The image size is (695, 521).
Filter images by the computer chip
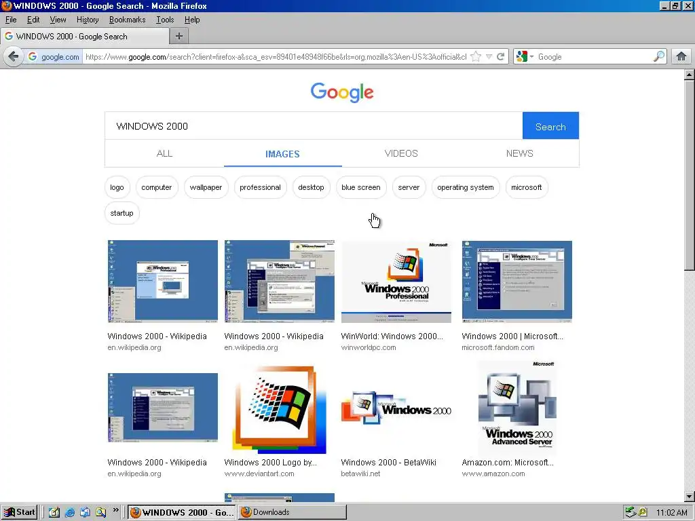click(157, 187)
